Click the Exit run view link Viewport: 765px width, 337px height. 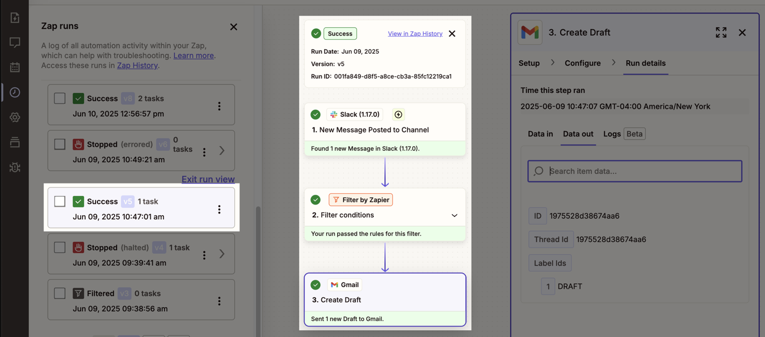(208, 179)
